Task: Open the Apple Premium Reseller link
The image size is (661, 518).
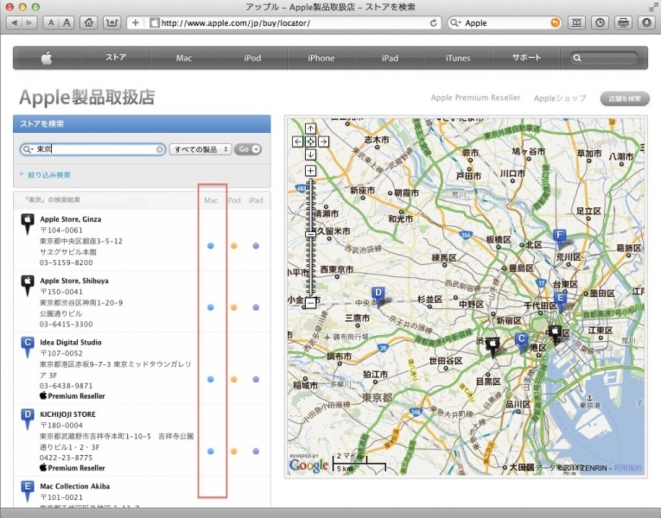Action: 475,98
